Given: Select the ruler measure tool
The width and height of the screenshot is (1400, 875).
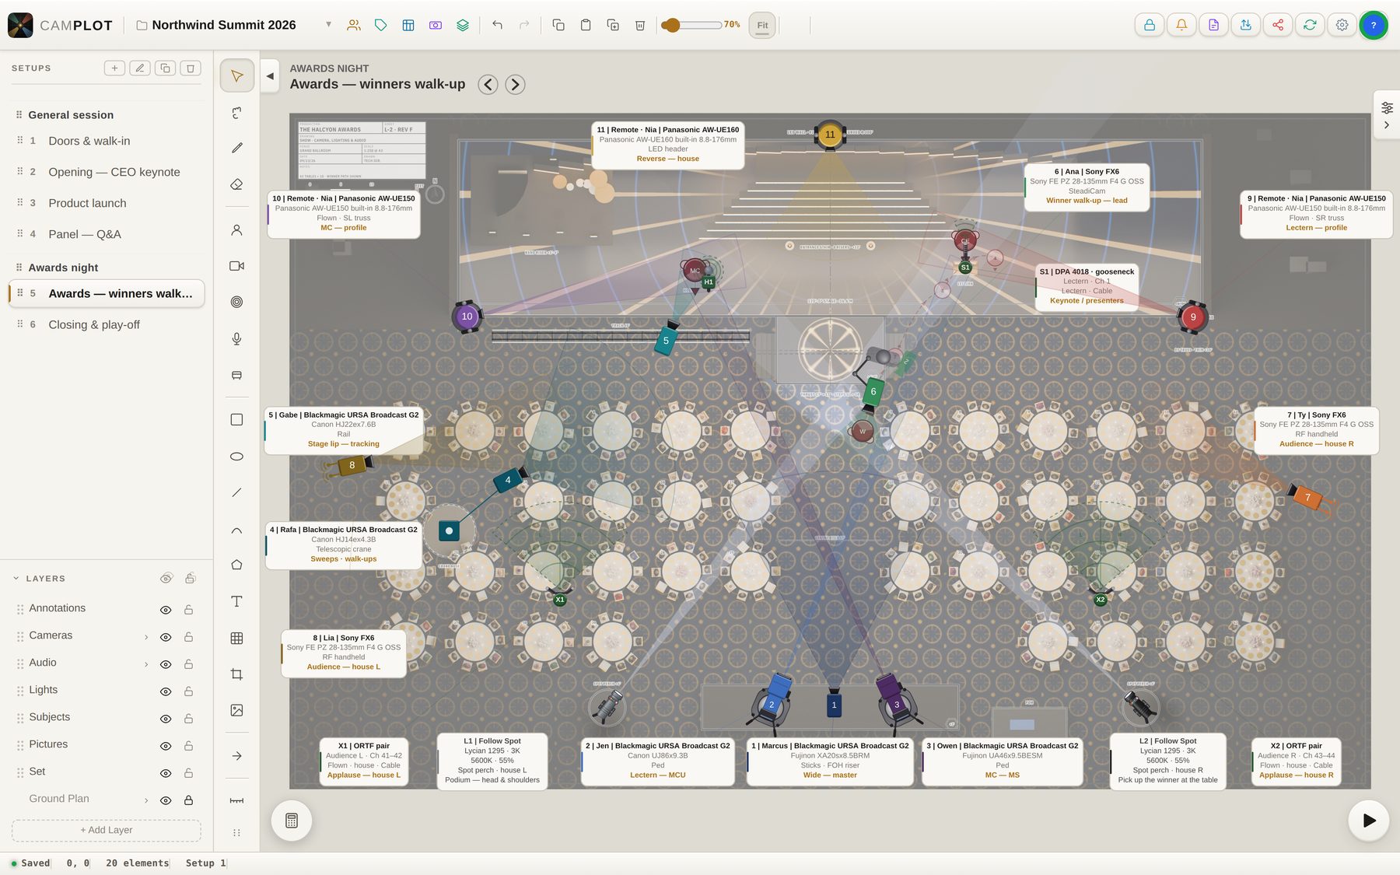Looking at the screenshot, I should coord(237,800).
